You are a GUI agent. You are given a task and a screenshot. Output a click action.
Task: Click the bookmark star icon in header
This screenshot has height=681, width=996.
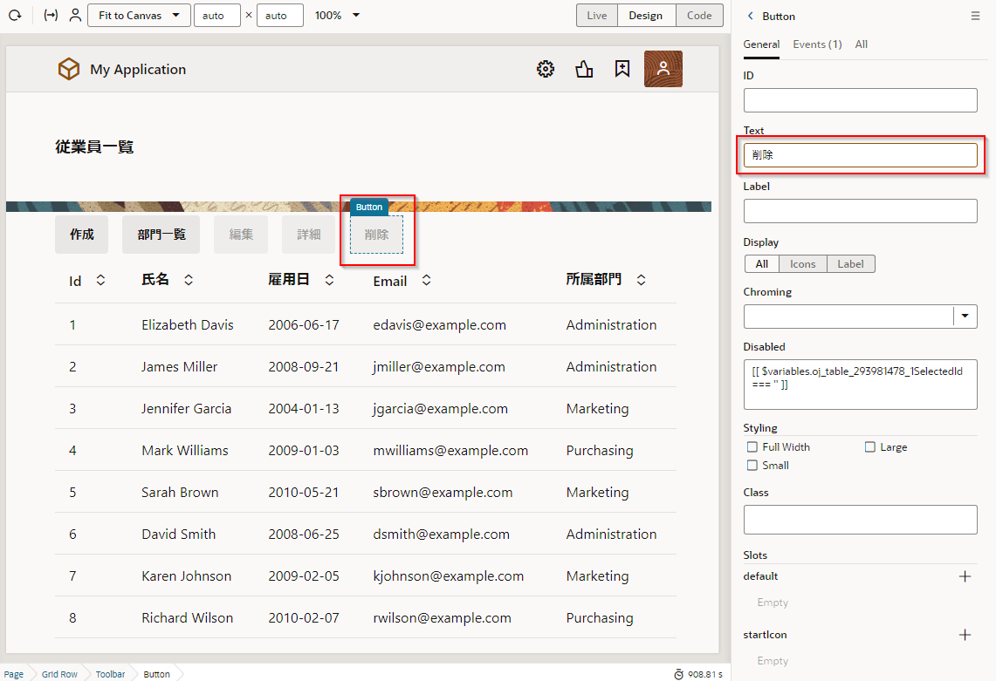[x=622, y=70]
